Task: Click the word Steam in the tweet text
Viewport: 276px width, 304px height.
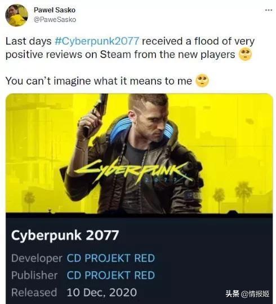Action: [x=115, y=55]
